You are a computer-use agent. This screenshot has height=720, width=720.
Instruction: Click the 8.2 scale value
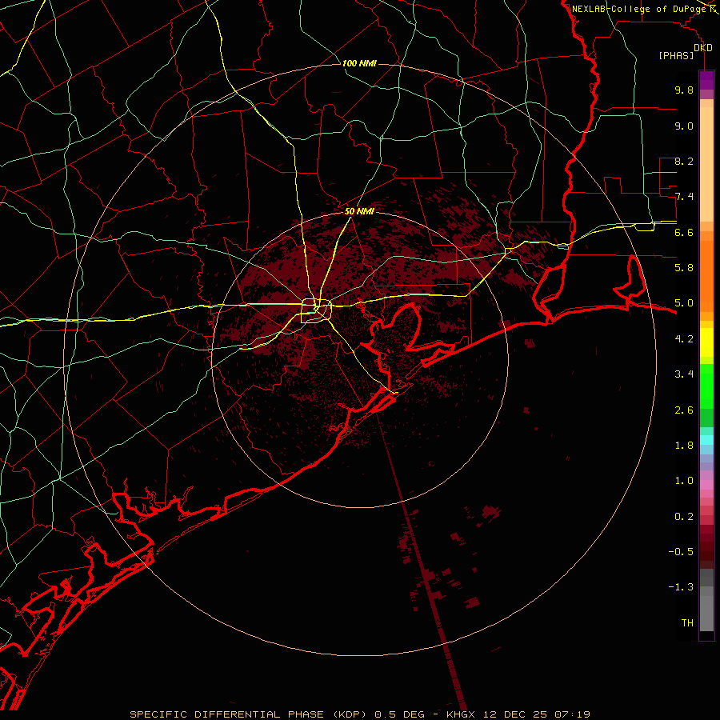(684, 161)
